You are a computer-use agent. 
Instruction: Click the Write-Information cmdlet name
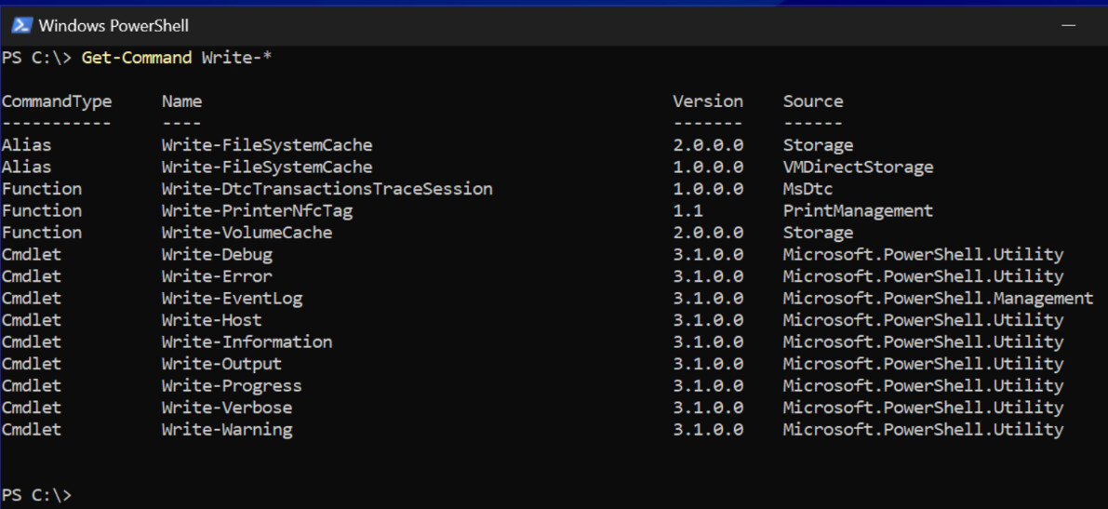(x=247, y=342)
